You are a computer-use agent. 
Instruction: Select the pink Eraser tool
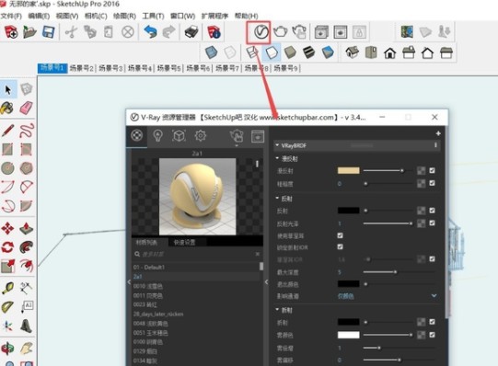27,108
